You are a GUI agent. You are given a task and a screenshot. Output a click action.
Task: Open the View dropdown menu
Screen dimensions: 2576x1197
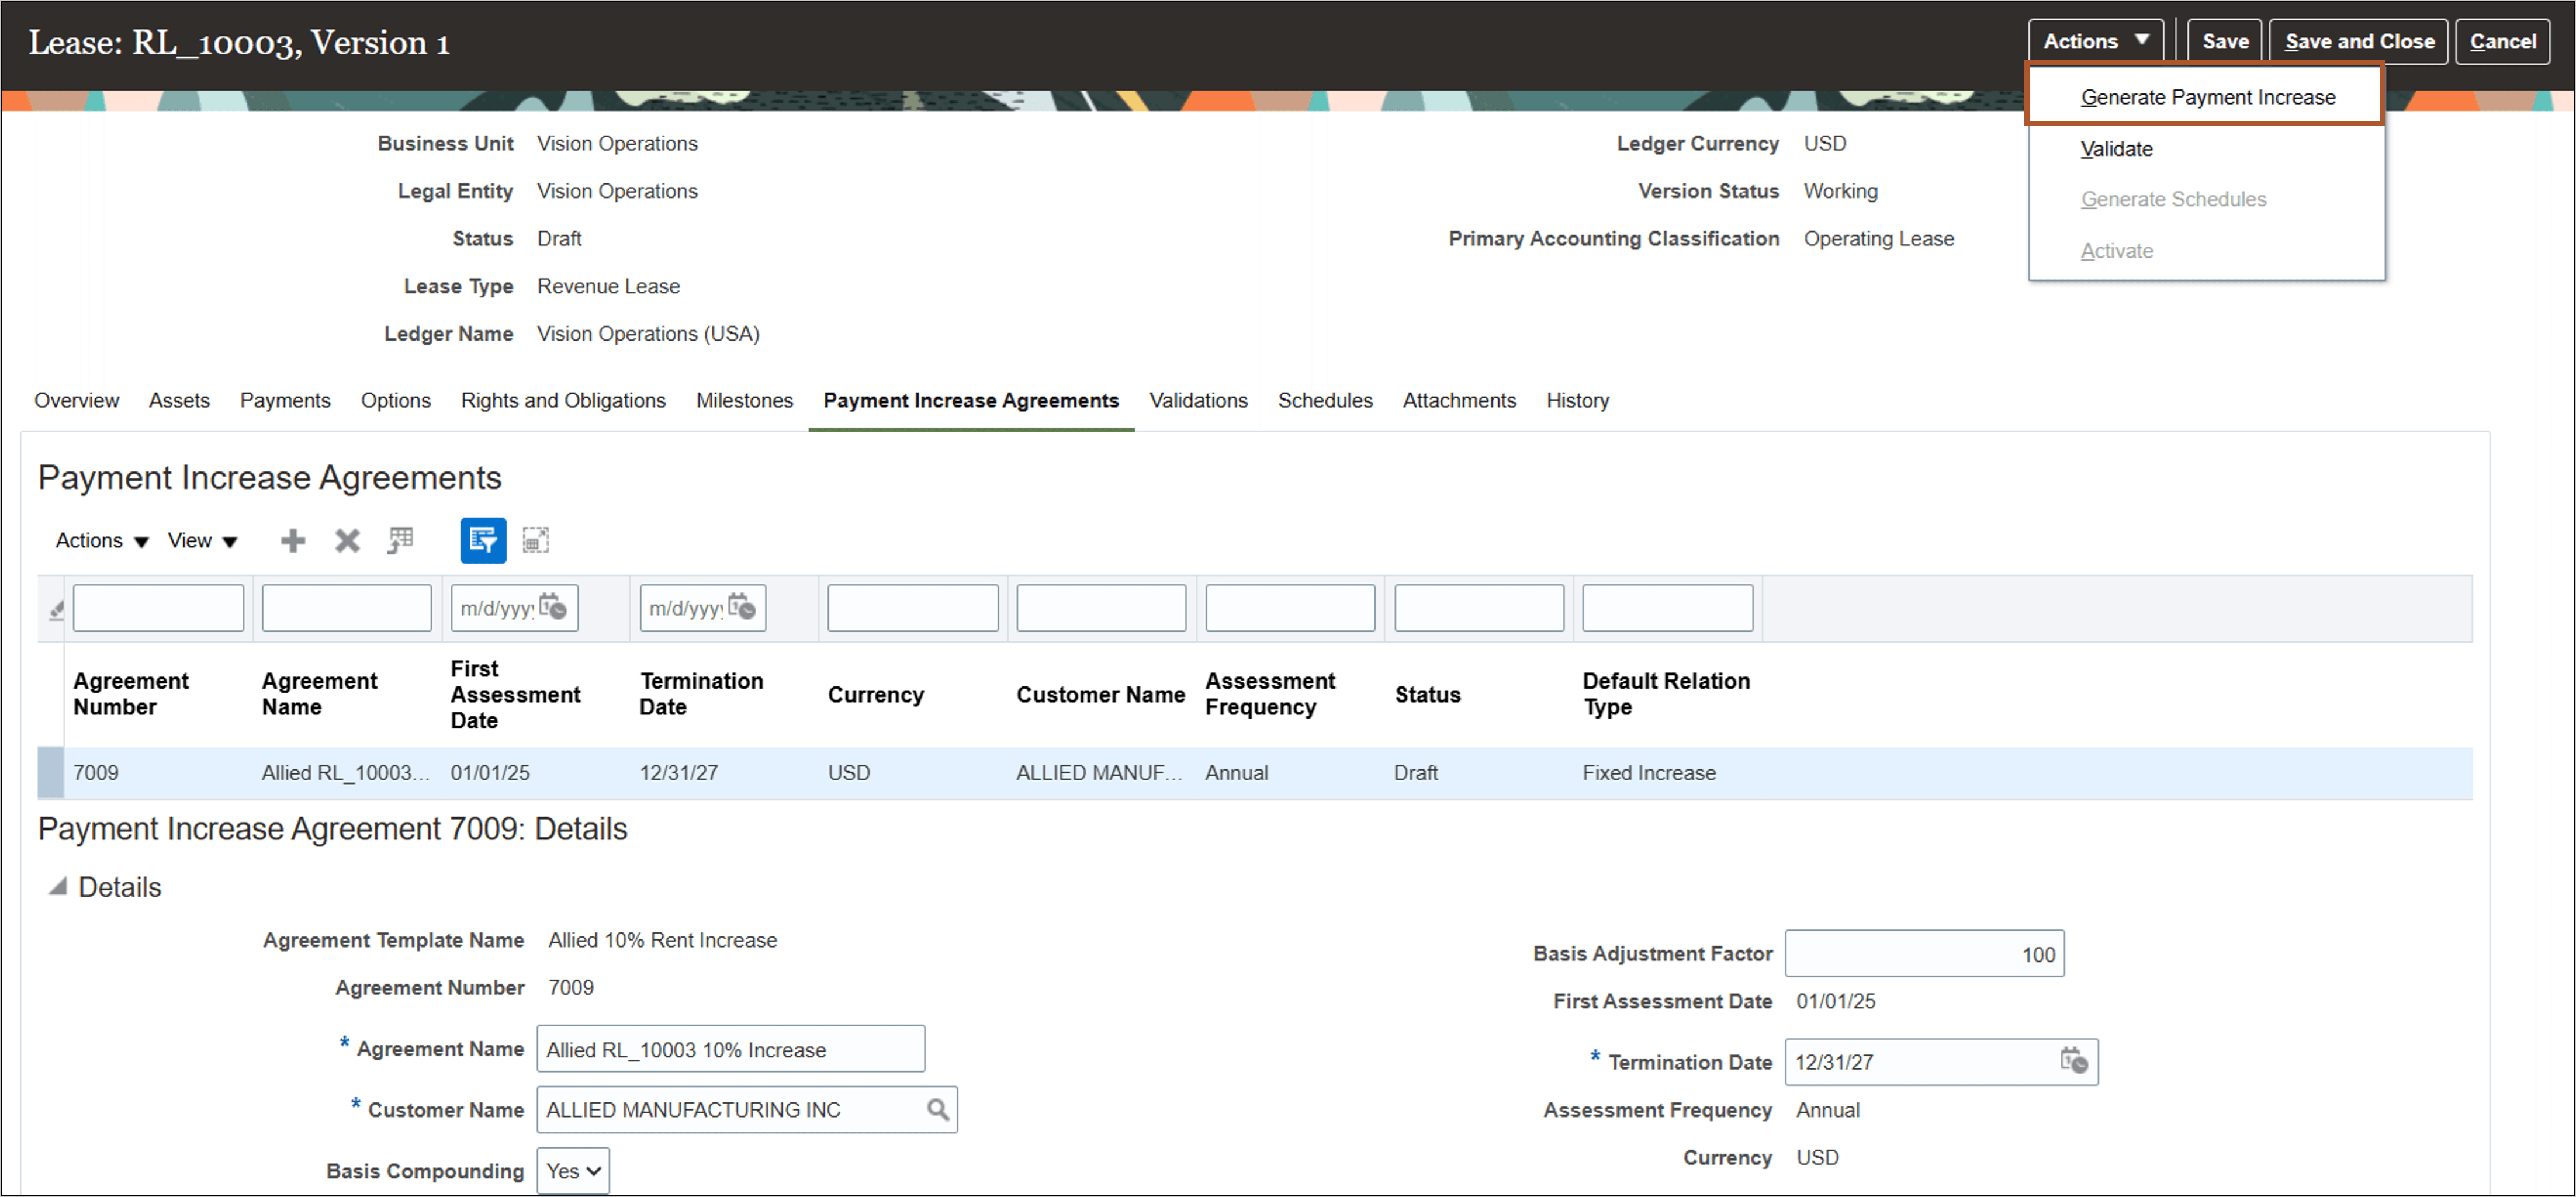(x=201, y=540)
